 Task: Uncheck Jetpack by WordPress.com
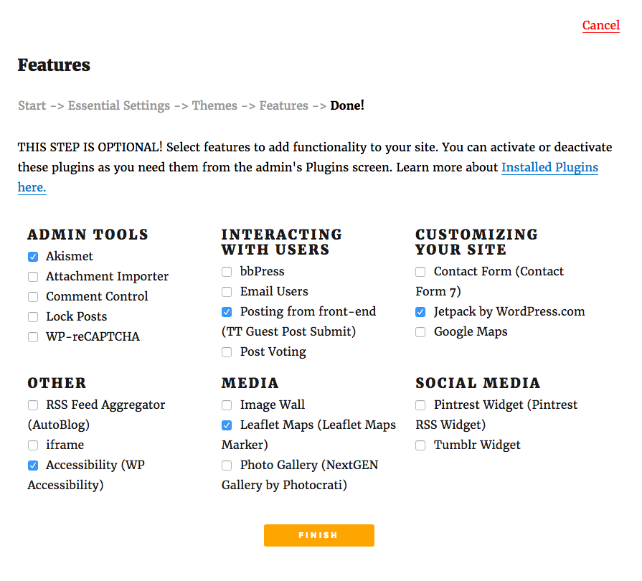tap(420, 312)
